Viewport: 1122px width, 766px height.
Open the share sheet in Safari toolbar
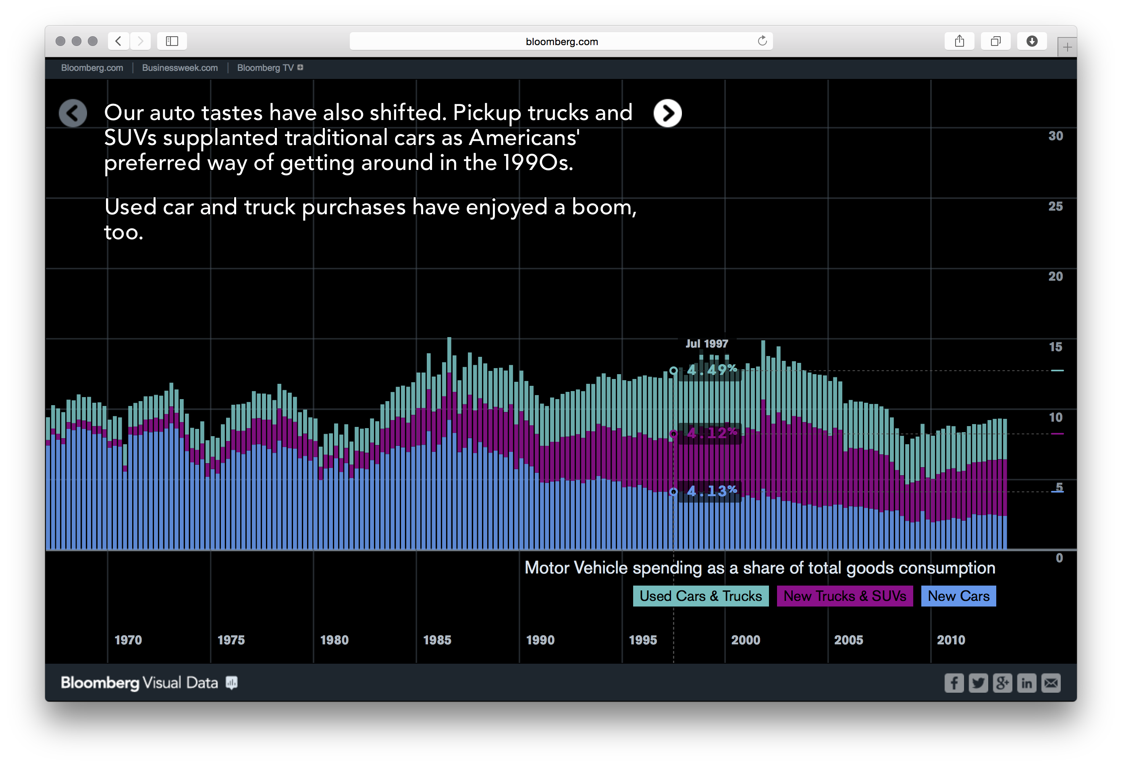coord(959,41)
